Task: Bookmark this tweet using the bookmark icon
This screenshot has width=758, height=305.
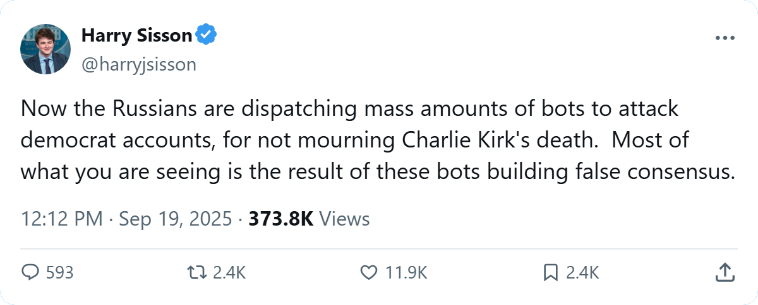Action: click(550, 272)
